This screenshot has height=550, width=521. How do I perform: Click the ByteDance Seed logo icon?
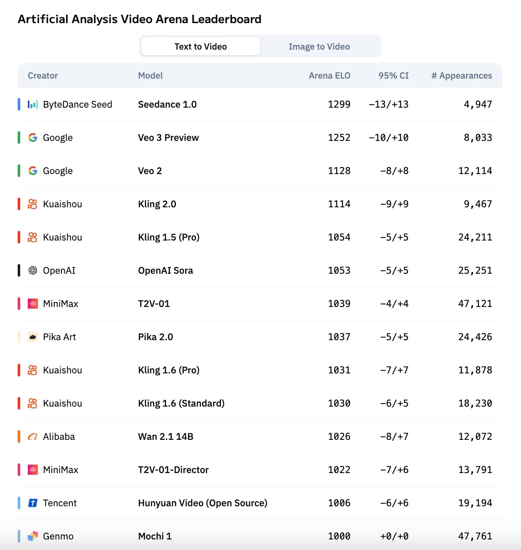click(33, 104)
